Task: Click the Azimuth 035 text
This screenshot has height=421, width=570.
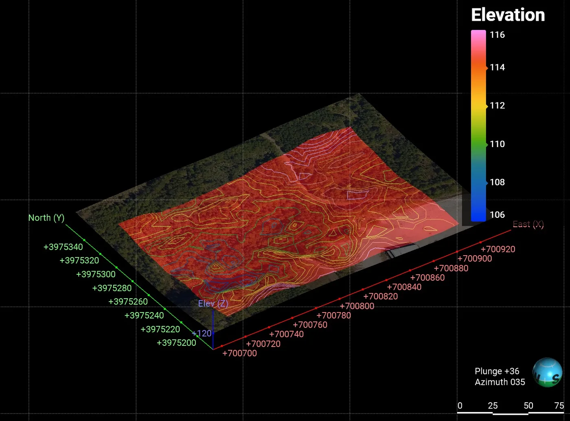Action: point(500,382)
